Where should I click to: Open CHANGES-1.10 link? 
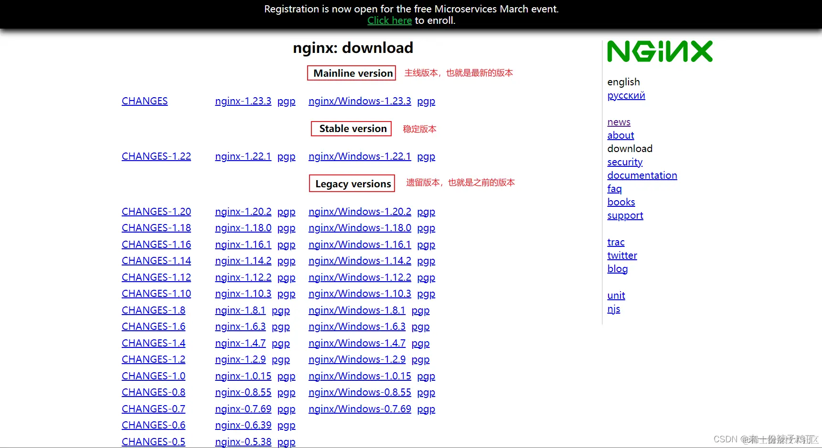156,294
